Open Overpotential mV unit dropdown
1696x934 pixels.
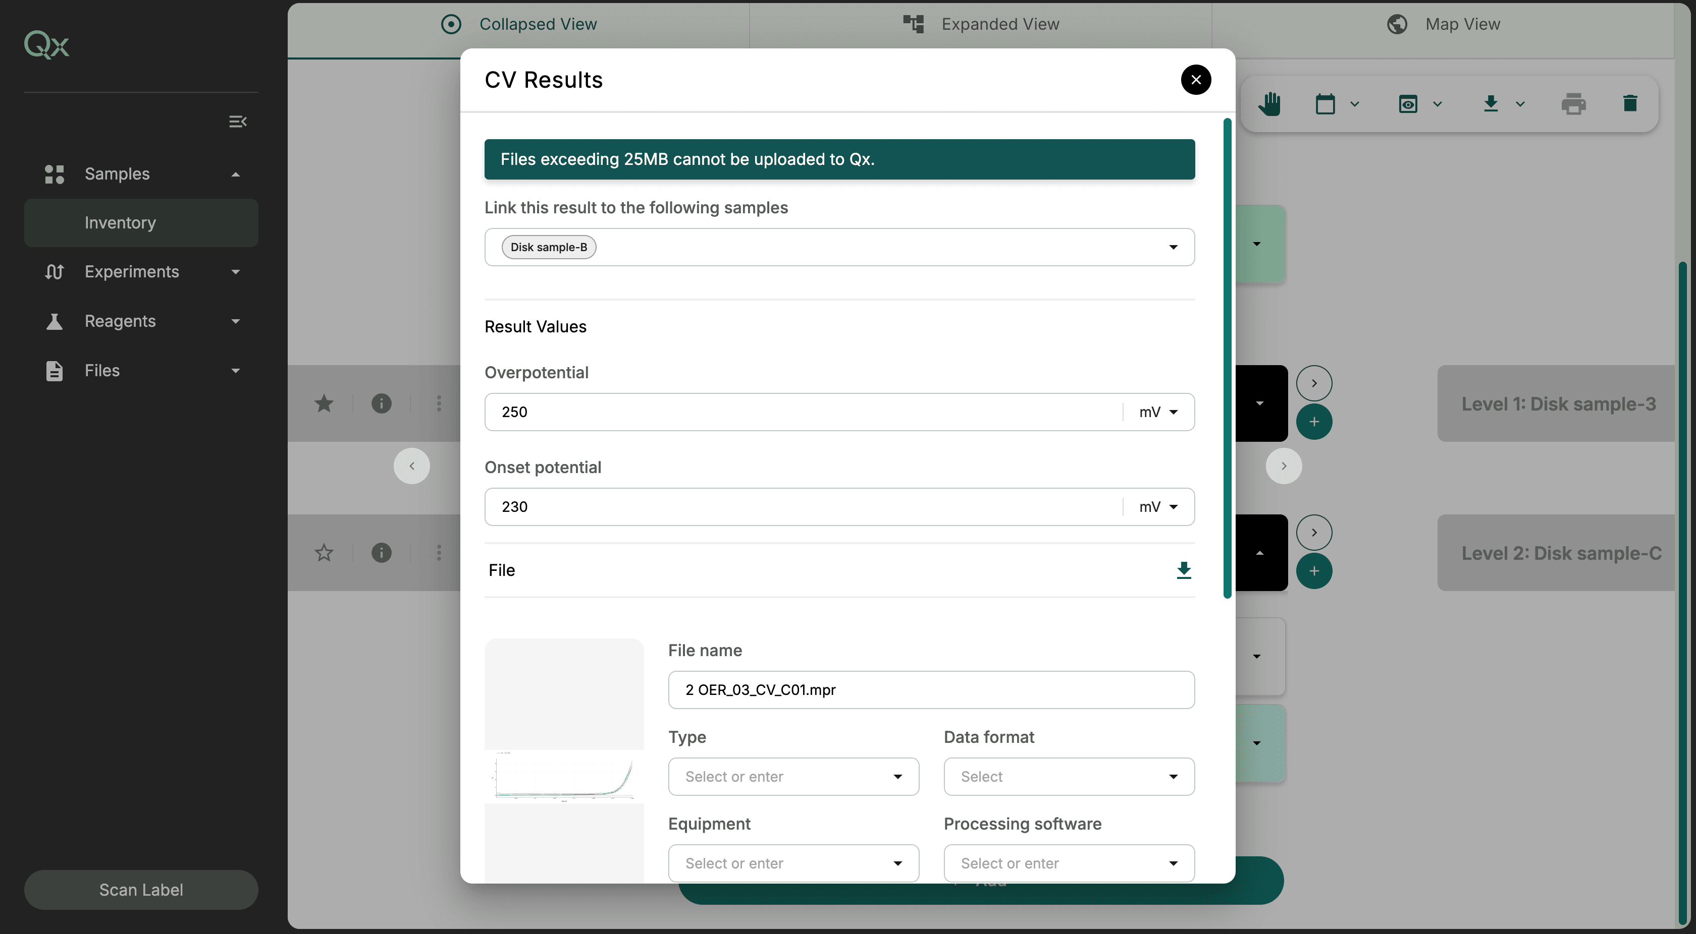pyautogui.click(x=1159, y=412)
